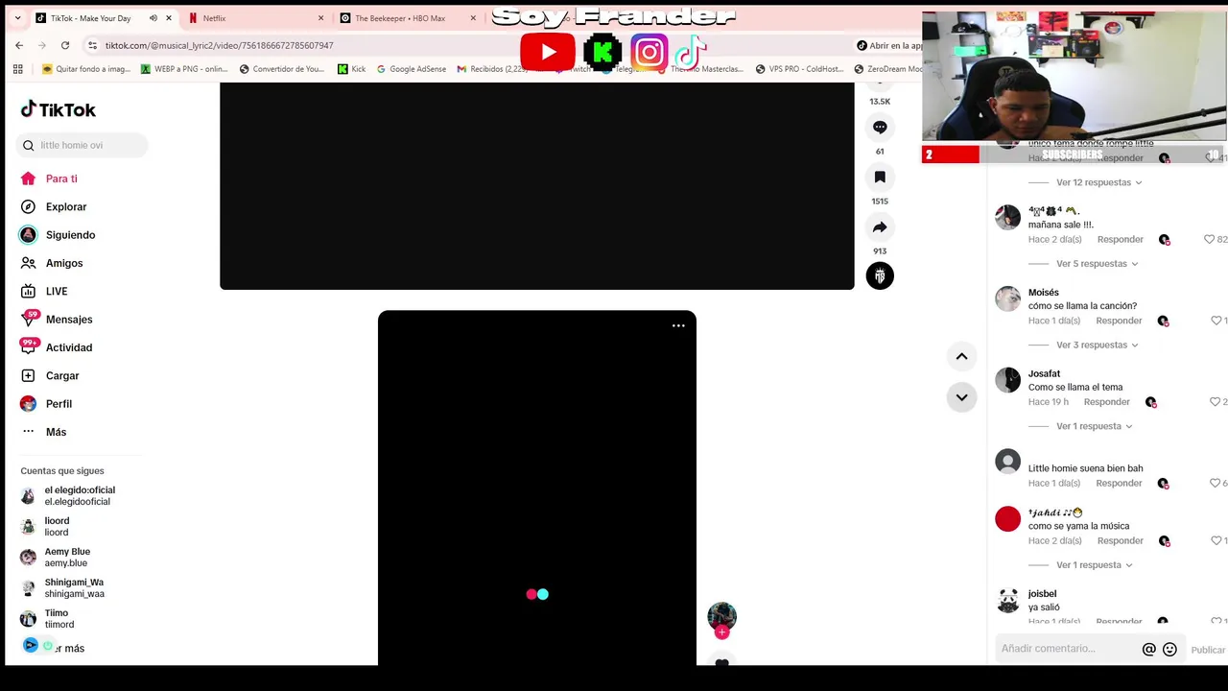
Task: Insert a mention with the @ icon
Action: tap(1148, 650)
